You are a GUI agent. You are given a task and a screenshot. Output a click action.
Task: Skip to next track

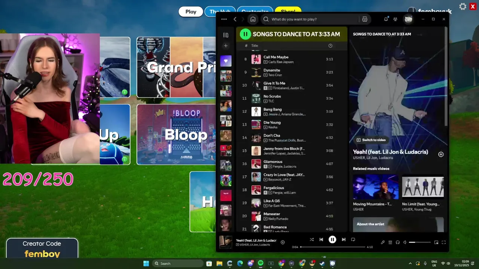(344, 239)
